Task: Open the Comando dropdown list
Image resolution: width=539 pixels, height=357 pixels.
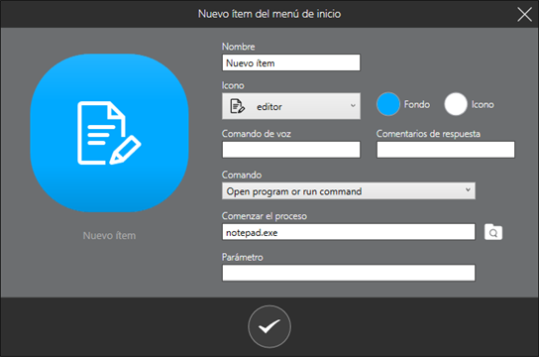Action: 349,190
